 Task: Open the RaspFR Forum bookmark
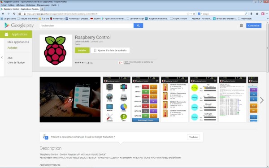[178, 18]
